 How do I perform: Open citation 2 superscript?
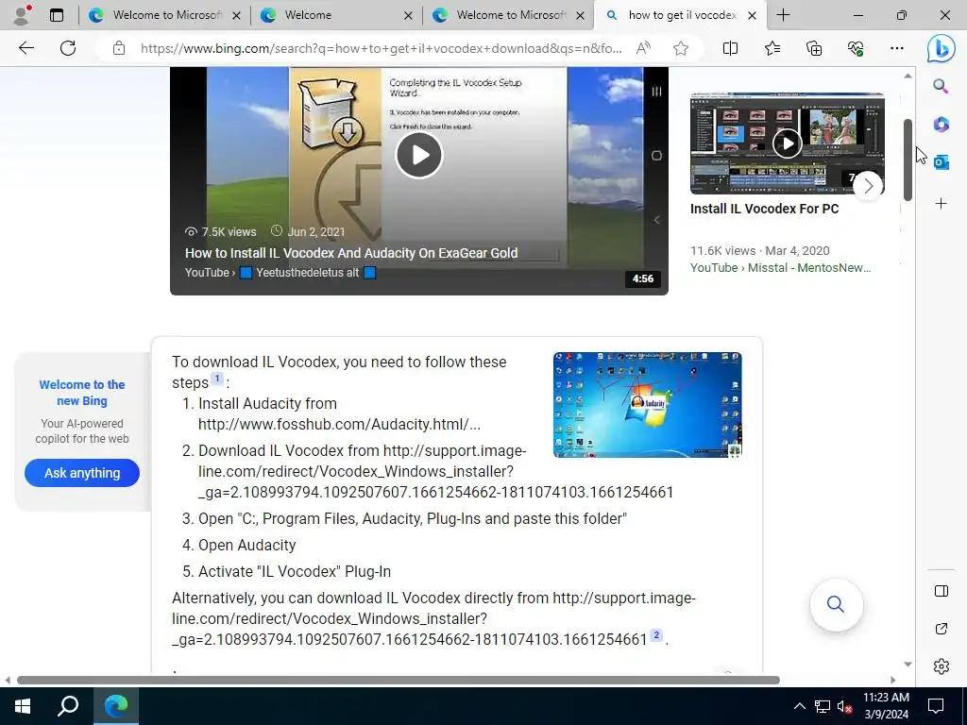coord(656,635)
